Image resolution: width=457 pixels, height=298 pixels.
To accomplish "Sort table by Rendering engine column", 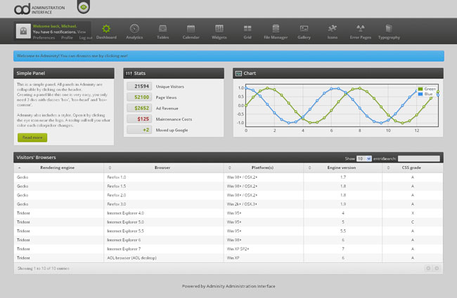I will point(58,168).
